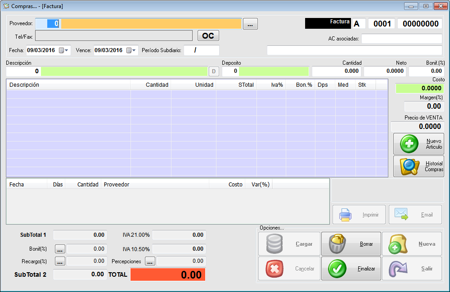This screenshot has width=450, height=292.
Task: Click the Cantidad column header in items grid
Action: click(x=151, y=85)
